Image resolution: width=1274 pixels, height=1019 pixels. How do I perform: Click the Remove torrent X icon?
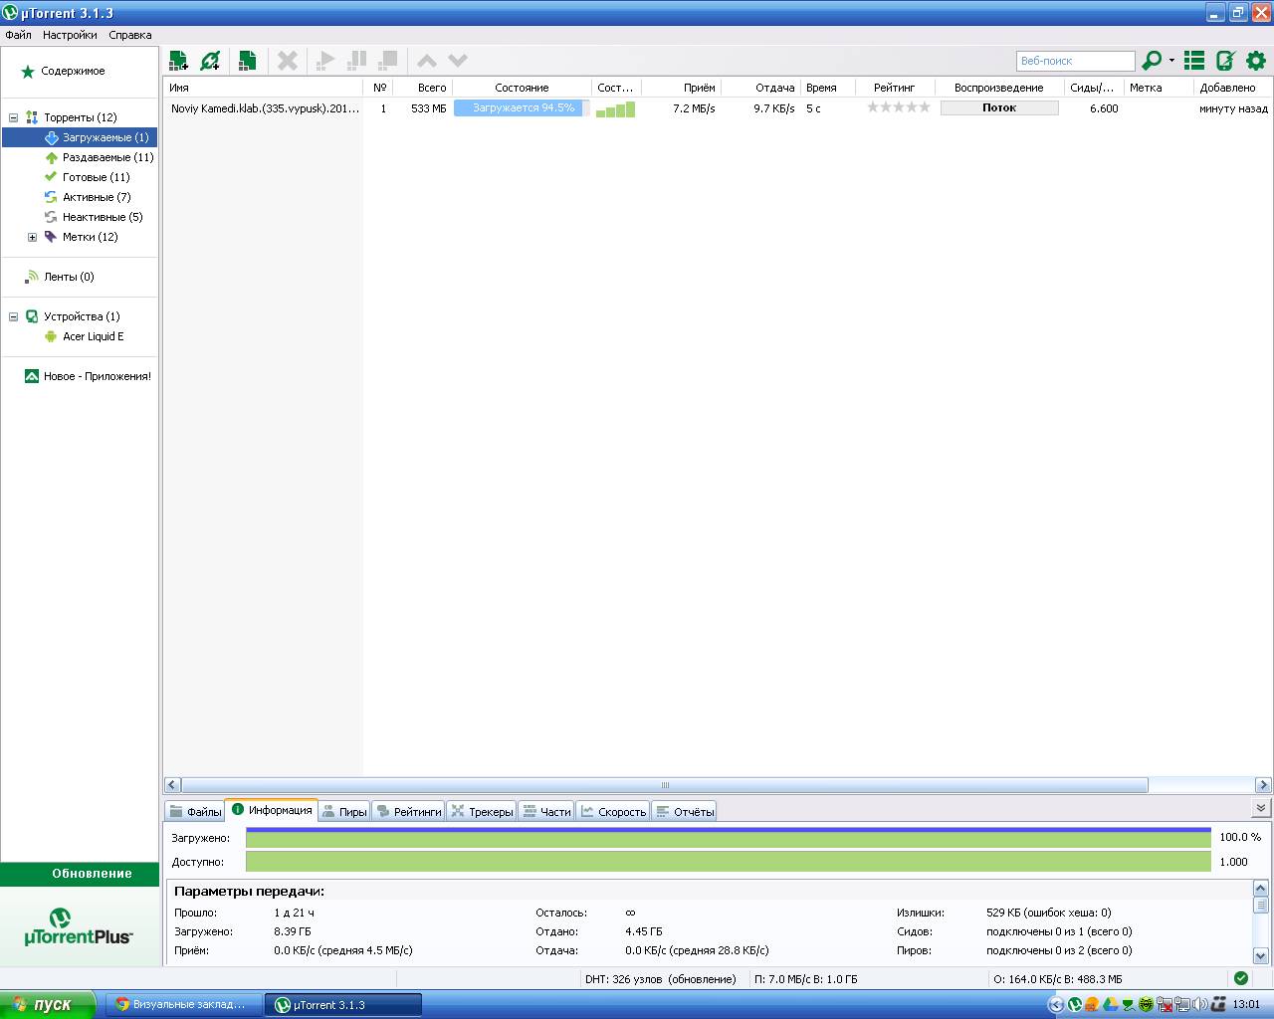pos(288,61)
